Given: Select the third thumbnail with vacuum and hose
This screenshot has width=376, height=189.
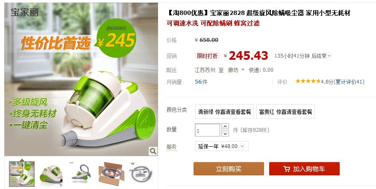Looking at the screenshot, I should point(81,174).
